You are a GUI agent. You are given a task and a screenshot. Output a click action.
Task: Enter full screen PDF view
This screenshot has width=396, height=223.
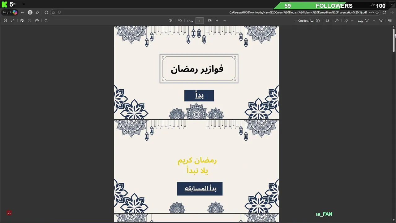[13, 20]
